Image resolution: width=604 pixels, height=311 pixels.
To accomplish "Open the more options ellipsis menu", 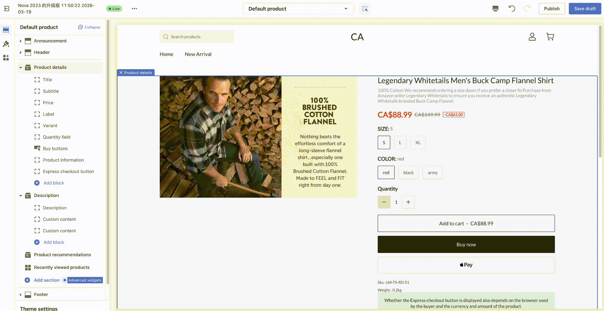I will pos(134,9).
